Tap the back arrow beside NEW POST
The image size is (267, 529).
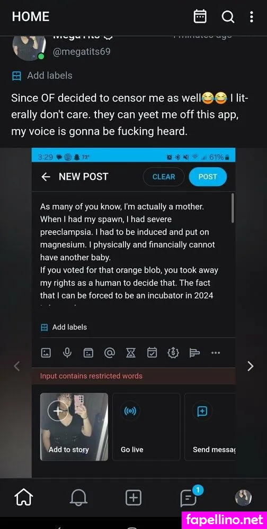[x=46, y=177]
